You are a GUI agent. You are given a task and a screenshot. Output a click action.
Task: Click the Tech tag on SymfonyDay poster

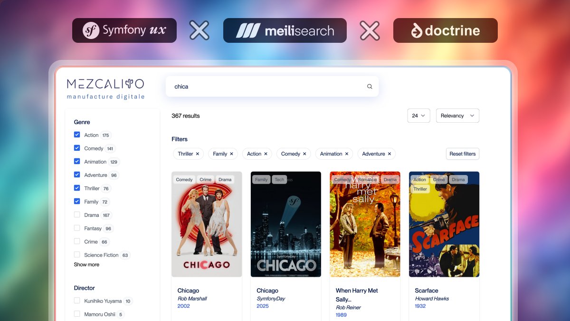point(279,179)
